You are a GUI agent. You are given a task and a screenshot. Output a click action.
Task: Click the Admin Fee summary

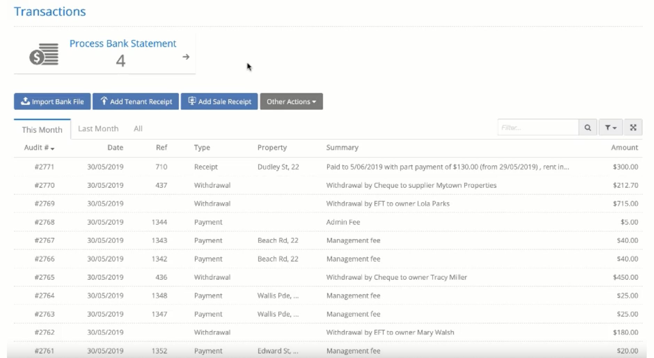[x=343, y=222]
